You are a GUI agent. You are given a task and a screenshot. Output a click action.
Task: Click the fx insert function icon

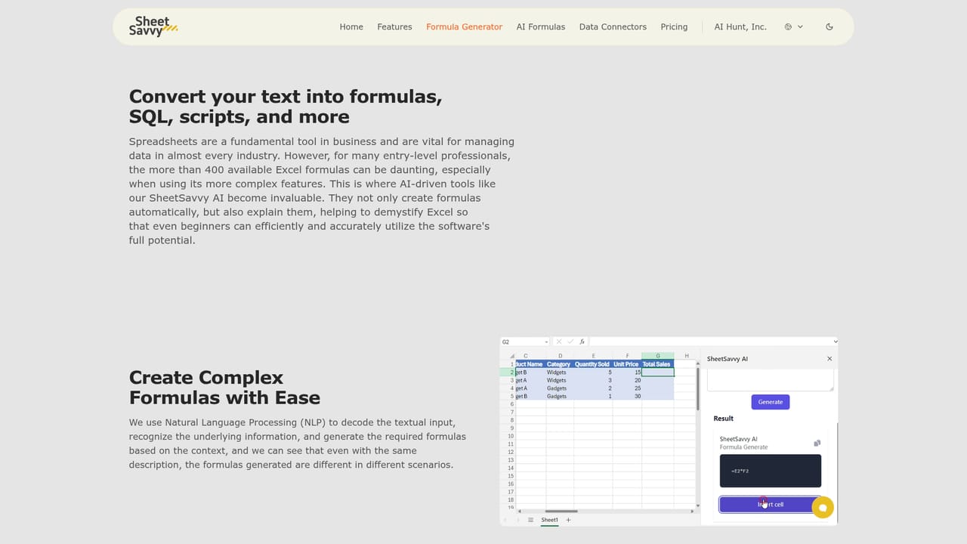pyautogui.click(x=582, y=342)
